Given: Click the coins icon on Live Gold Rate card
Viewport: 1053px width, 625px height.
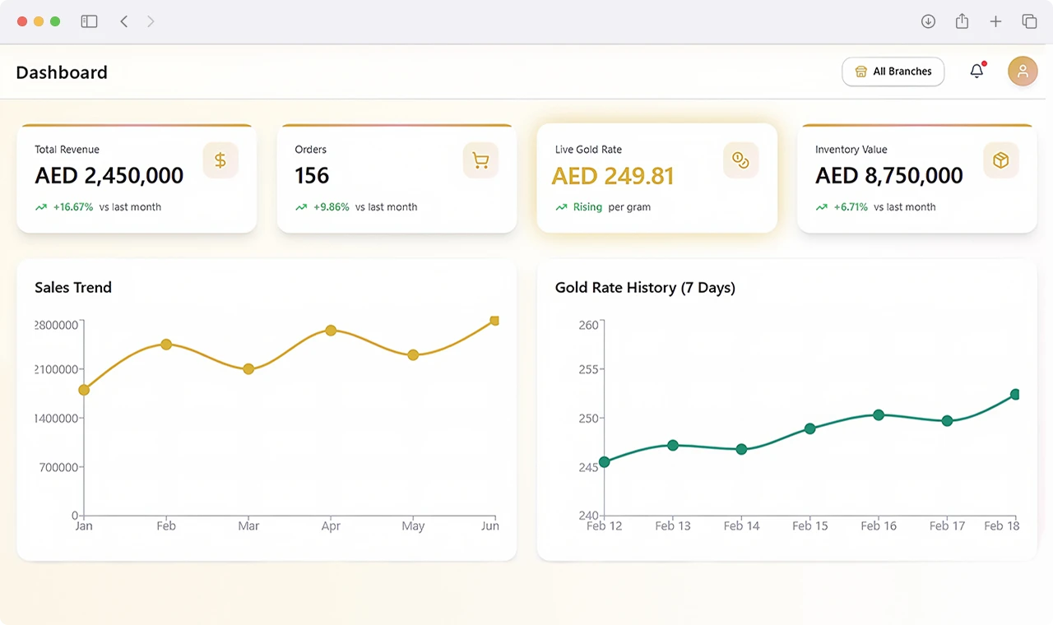Looking at the screenshot, I should [740, 160].
